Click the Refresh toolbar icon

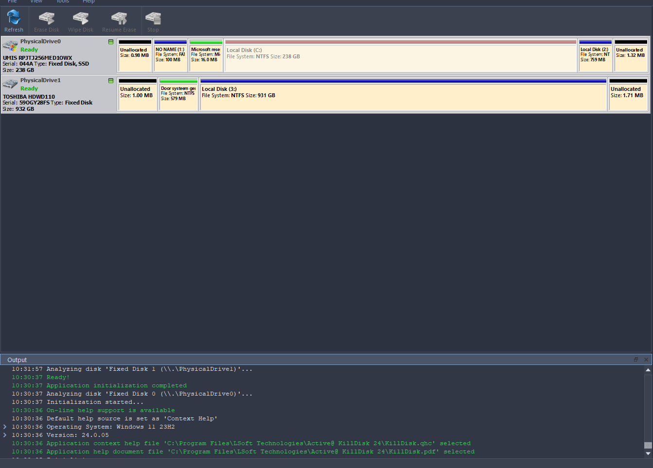pyautogui.click(x=14, y=21)
